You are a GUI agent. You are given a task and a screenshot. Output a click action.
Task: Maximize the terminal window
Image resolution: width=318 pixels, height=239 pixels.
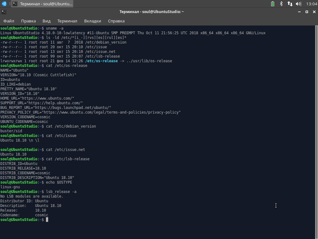click(x=307, y=12)
